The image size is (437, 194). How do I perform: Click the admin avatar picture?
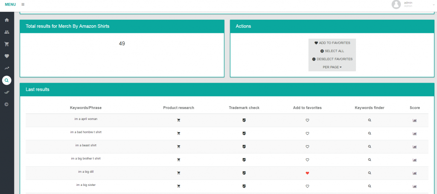[396, 4]
